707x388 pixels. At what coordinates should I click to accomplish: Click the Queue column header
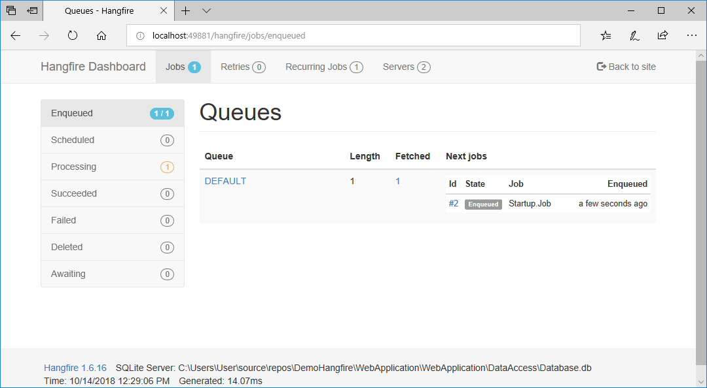click(x=219, y=156)
